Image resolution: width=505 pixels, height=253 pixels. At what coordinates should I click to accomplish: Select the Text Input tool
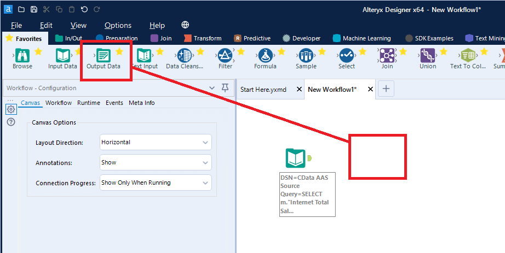click(144, 55)
